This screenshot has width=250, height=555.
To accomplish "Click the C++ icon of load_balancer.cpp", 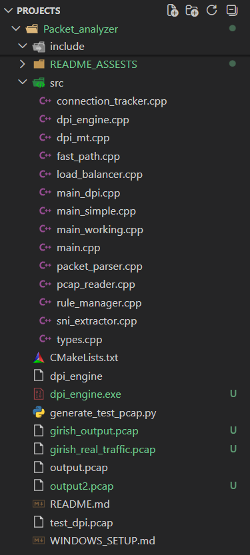I will pos(45,175).
